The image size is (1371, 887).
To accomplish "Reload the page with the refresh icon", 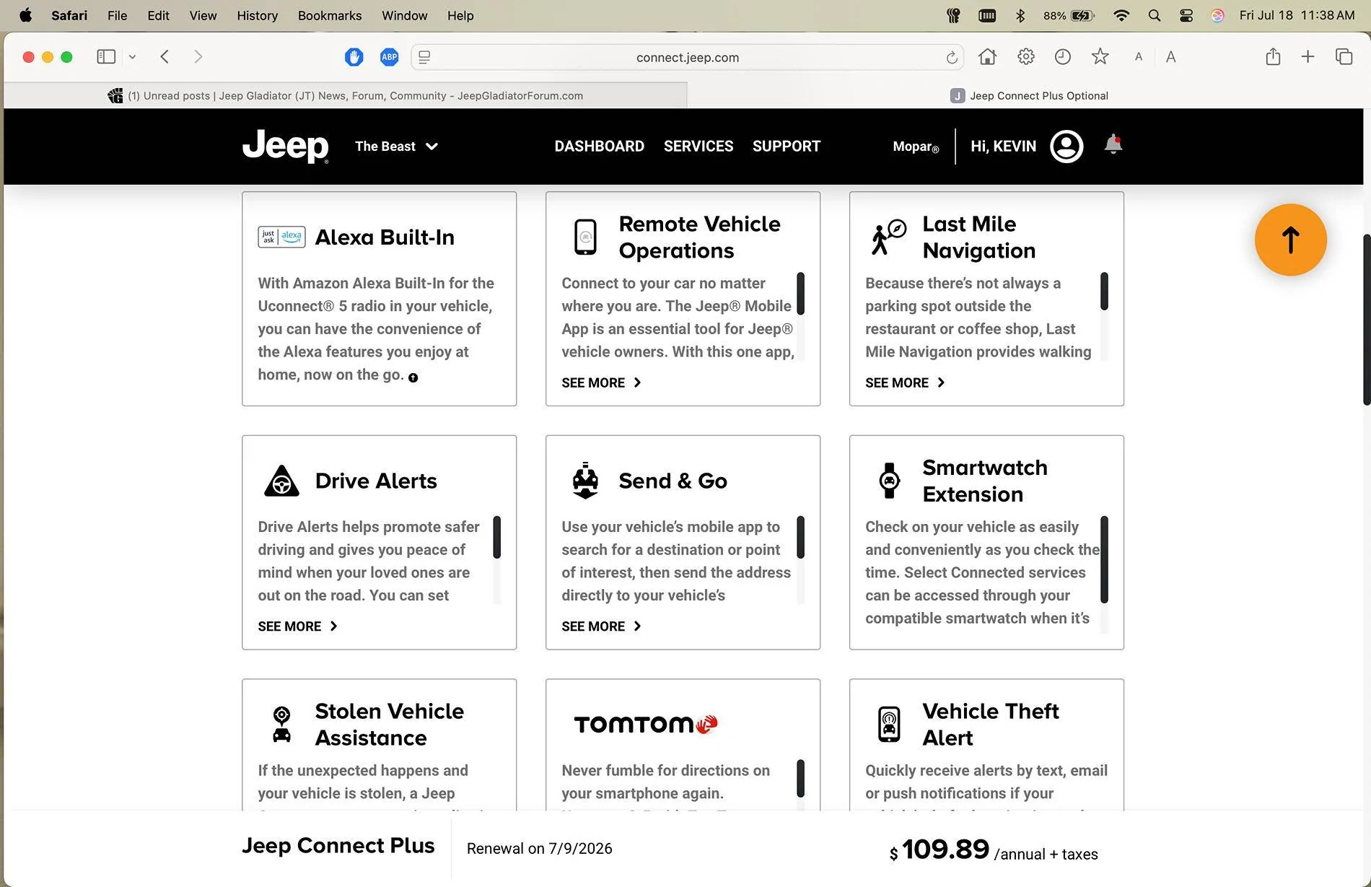I will [x=952, y=58].
